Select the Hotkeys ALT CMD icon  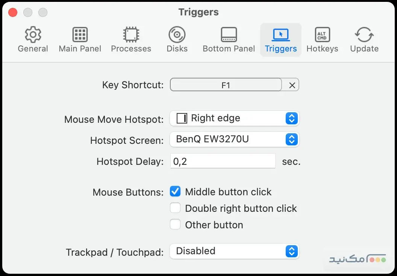322,35
